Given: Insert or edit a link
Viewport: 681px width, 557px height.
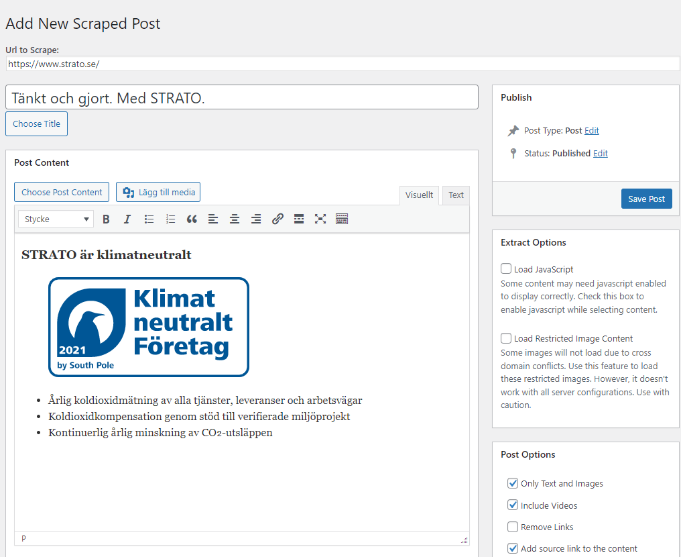Looking at the screenshot, I should point(277,219).
